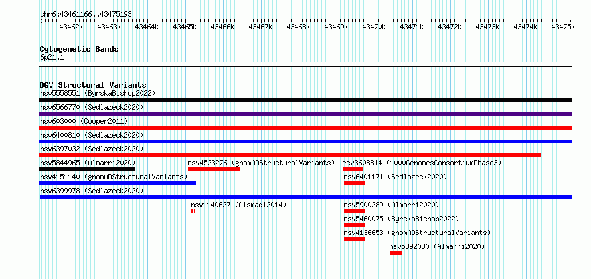Select the 6p21.1 band label
Viewport: 591px width, 279px height.
pos(52,58)
